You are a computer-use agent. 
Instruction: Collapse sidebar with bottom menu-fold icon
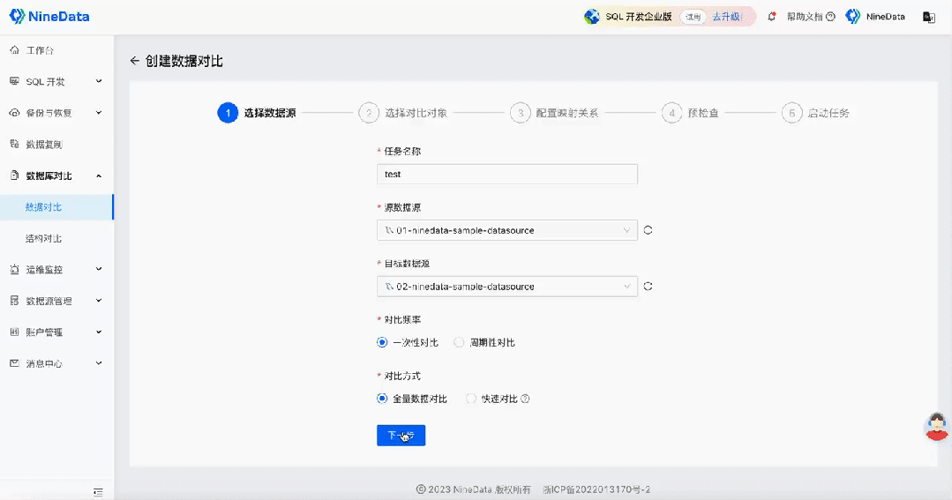click(98, 492)
